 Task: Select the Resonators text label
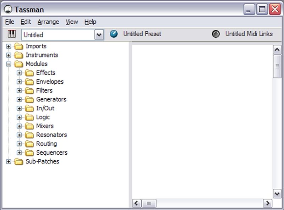point(51,135)
